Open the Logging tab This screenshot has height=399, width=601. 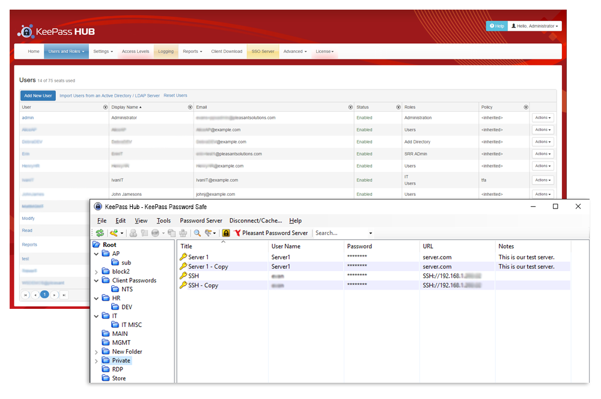(x=166, y=51)
